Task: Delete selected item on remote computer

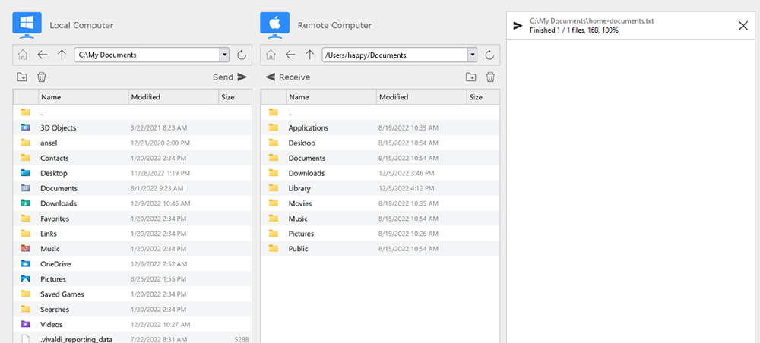Action: [x=490, y=77]
